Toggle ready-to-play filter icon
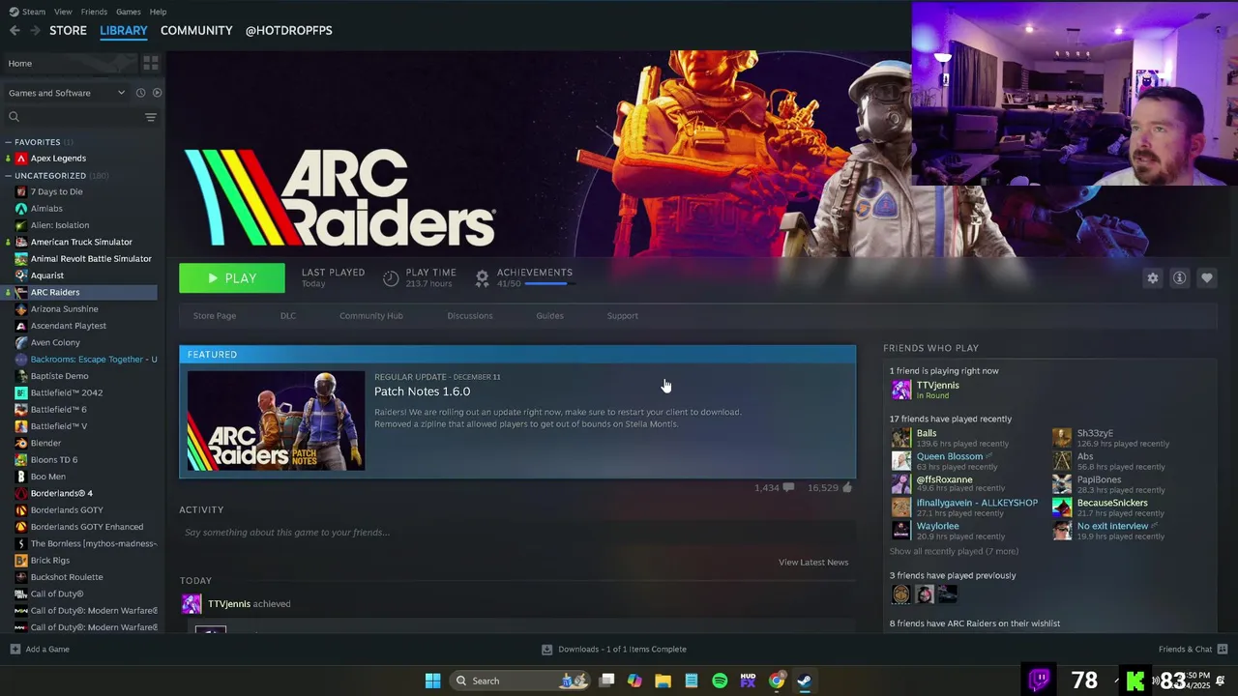Screen dimensions: 1238x696 coord(157,93)
